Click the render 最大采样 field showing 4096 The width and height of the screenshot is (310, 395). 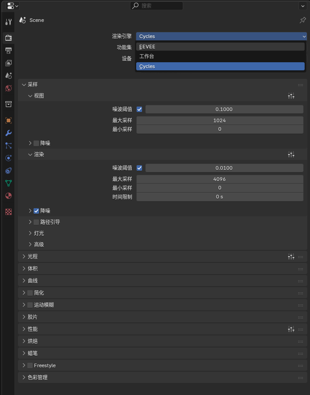coord(220,179)
